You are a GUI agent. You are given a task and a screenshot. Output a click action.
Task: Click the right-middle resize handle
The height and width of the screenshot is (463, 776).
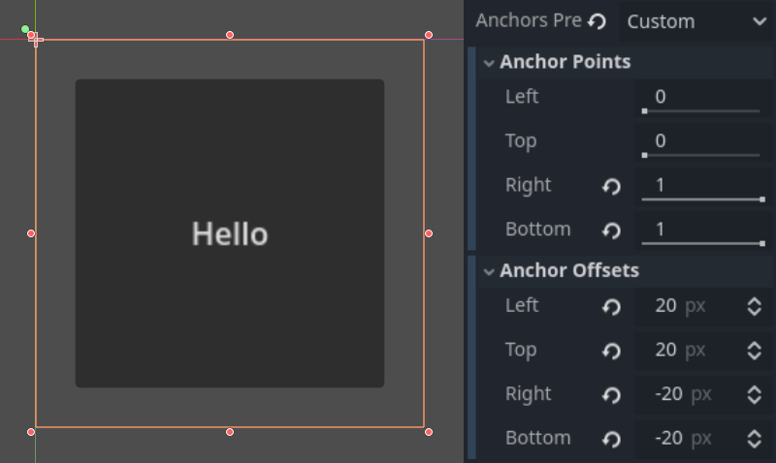pos(429,233)
